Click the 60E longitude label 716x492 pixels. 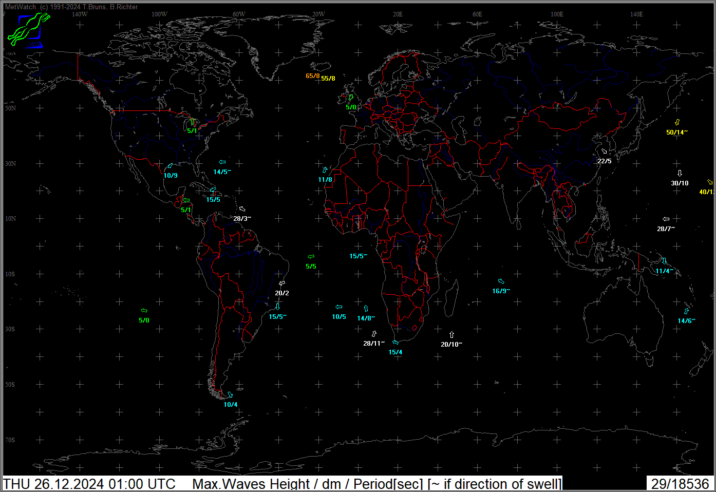point(477,14)
